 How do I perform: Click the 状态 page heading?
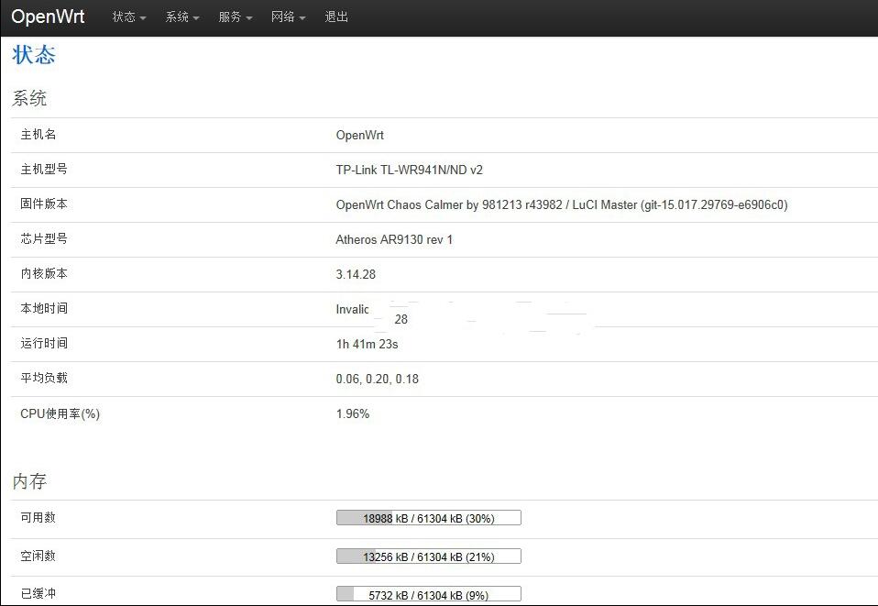34,55
